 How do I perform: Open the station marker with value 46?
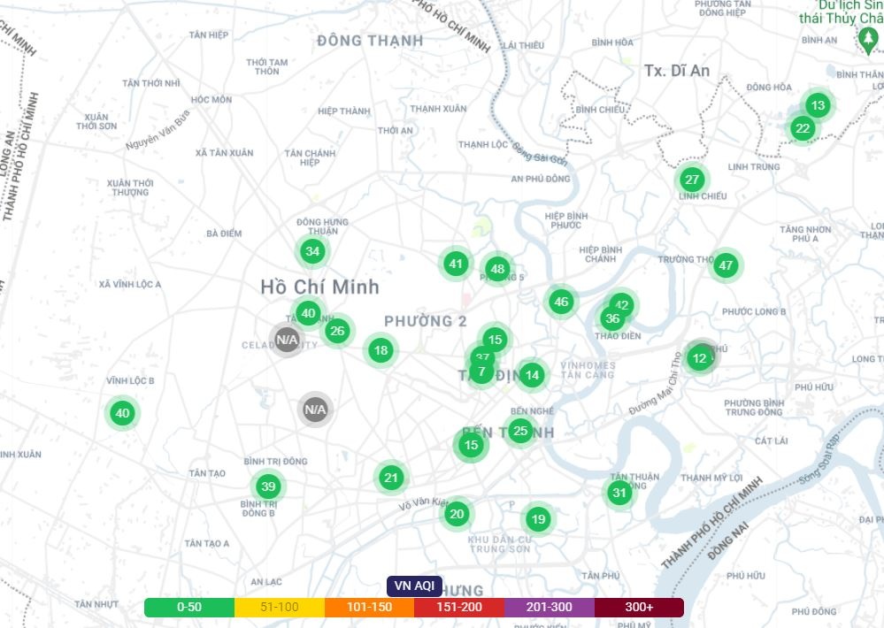point(560,302)
